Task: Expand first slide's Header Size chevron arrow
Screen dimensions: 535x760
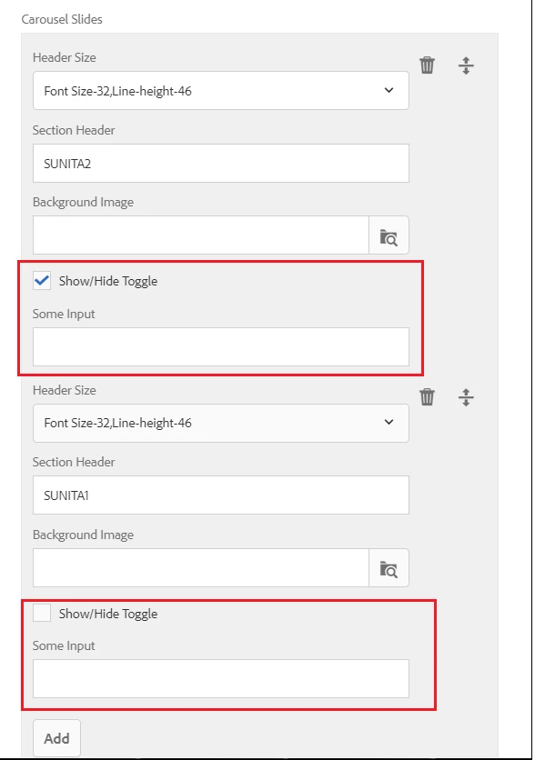Action: (x=389, y=90)
